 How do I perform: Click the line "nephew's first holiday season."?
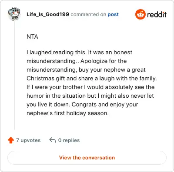tap(67, 113)
